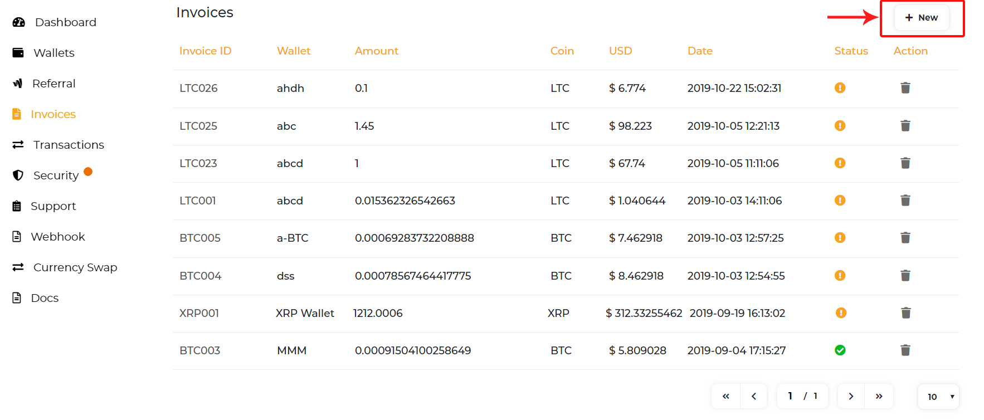Delete the BTC005 invoice row
Image resolution: width=984 pixels, height=420 pixels.
point(905,238)
